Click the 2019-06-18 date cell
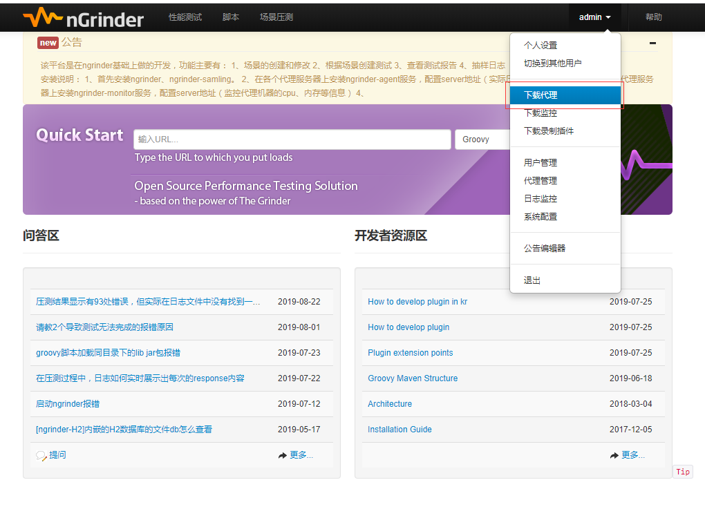 [x=631, y=378]
